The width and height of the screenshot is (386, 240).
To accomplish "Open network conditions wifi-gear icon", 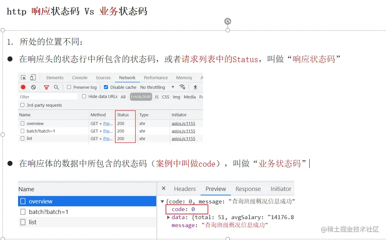I will [x=182, y=87].
